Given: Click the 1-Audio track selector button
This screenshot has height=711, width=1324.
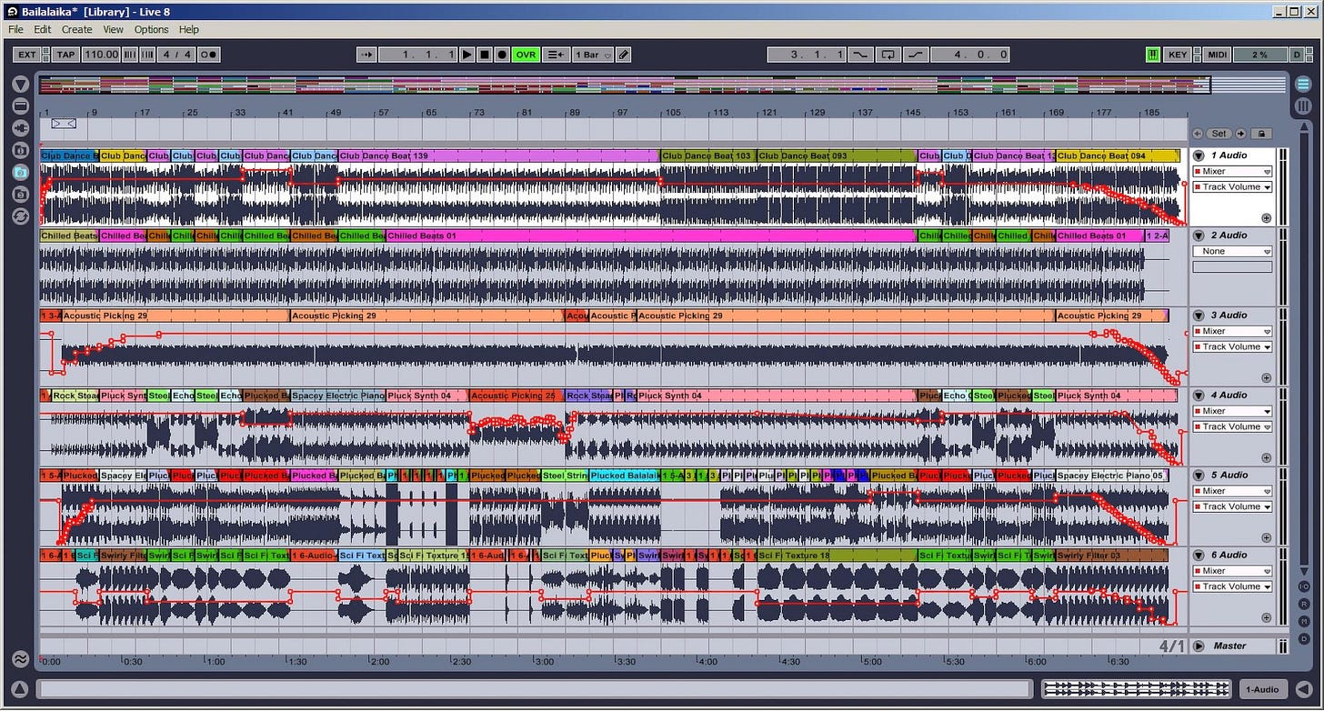Looking at the screenshot, I should pos(1262,689).
